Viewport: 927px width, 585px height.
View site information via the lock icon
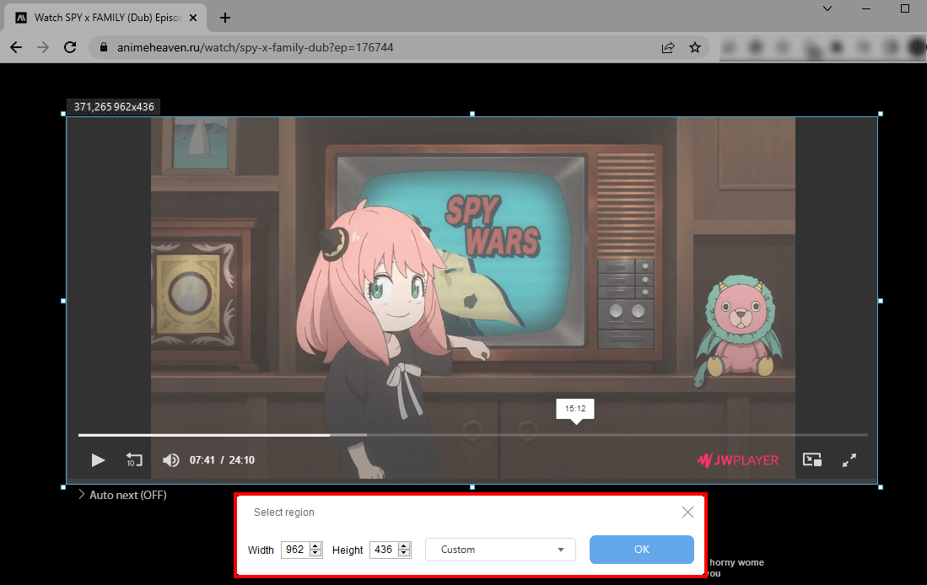[x=104, y=47]
